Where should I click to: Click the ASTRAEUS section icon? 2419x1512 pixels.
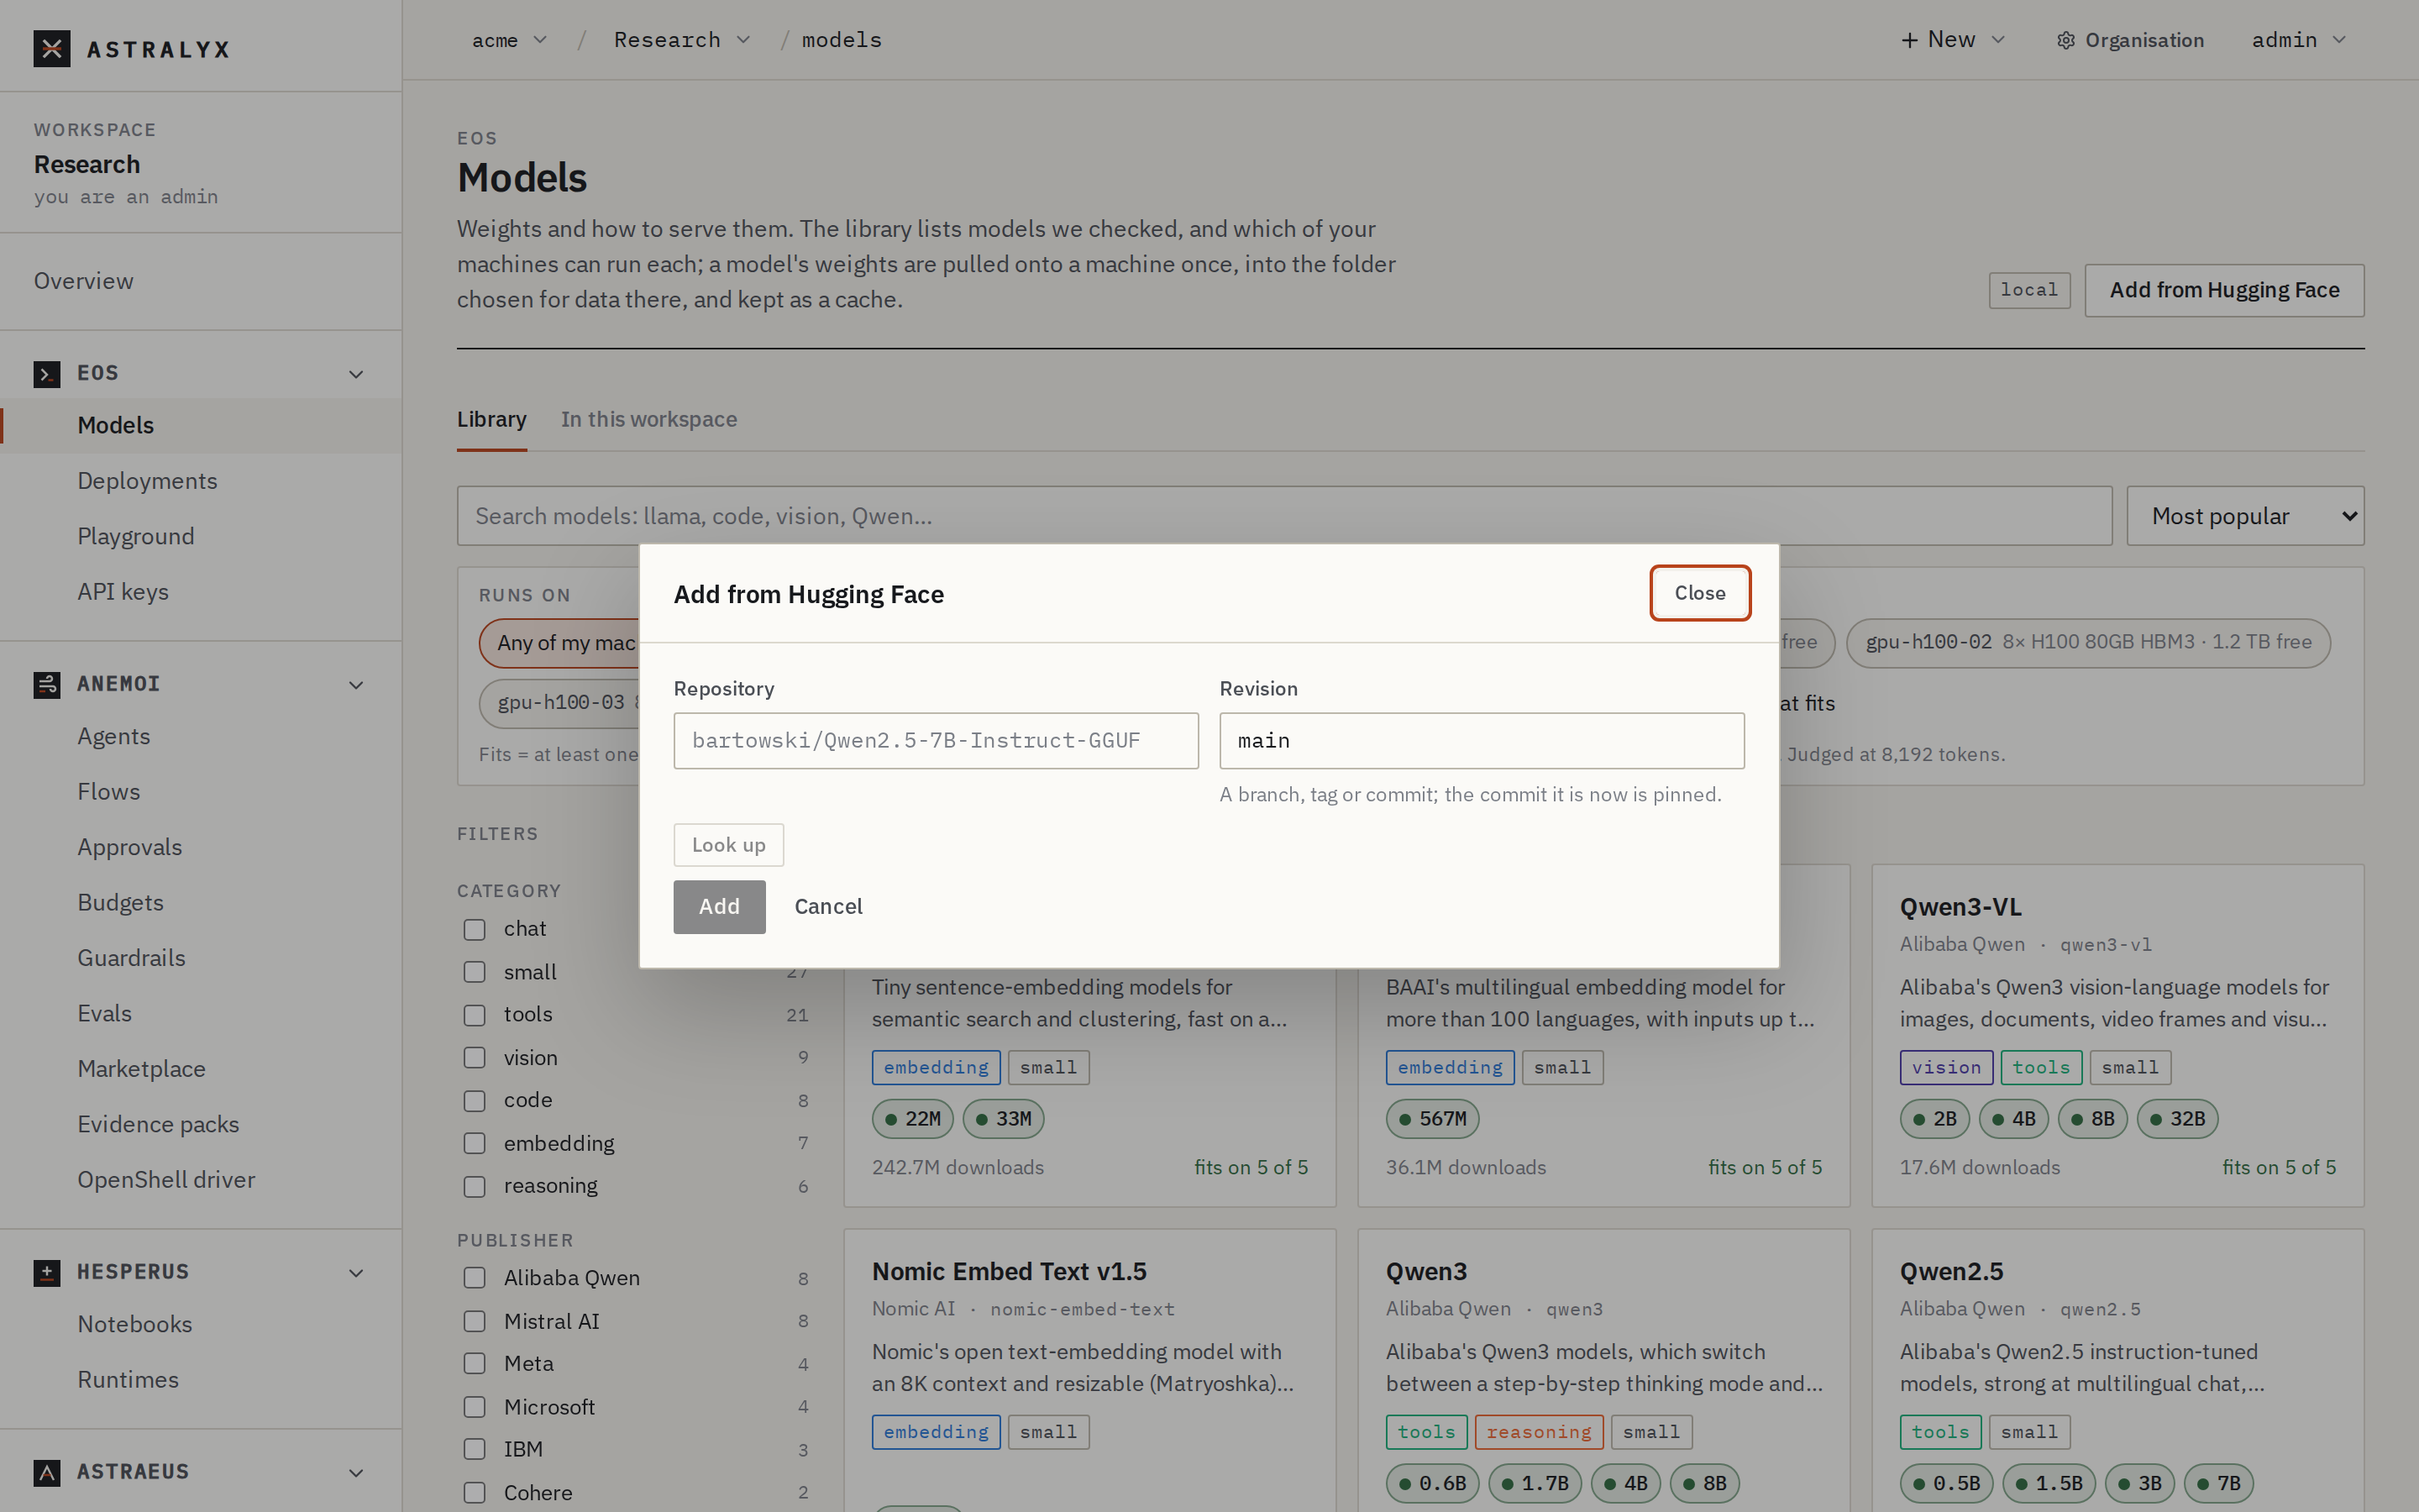[x=47, y=1473]
